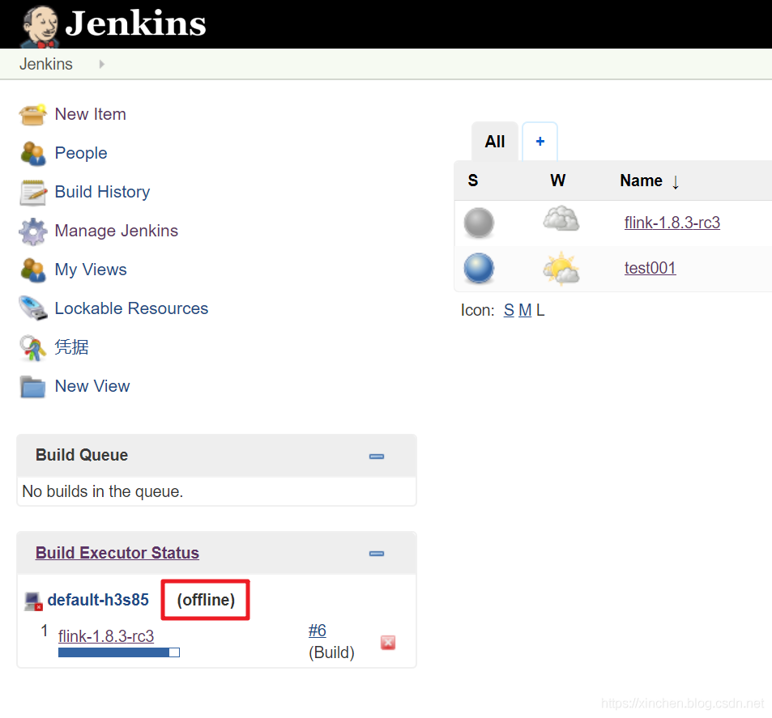Open the New View link
The width and height of the screenshot is (772, 718).
coord(92,386)
